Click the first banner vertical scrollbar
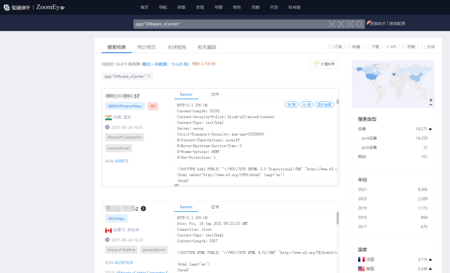The width and height of the screenshot is (450, 273). pos(338,102)
